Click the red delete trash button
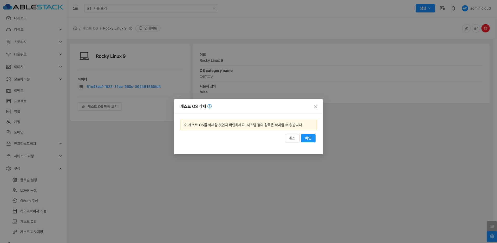This screenshot has height=243, width=497. 486,28
